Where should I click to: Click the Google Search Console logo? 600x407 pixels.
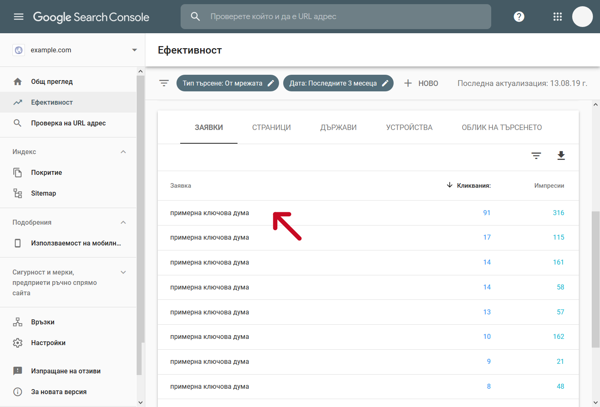(91, 17)
